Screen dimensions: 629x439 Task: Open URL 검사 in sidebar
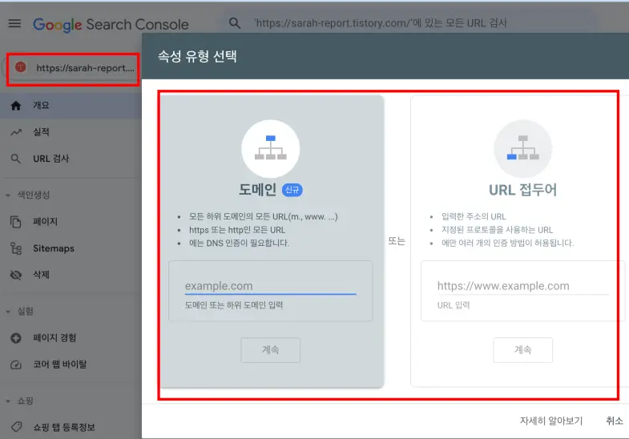pos(51,159)
